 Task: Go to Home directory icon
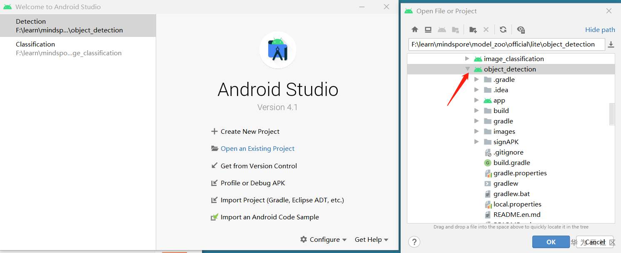(x=415, y=29)
